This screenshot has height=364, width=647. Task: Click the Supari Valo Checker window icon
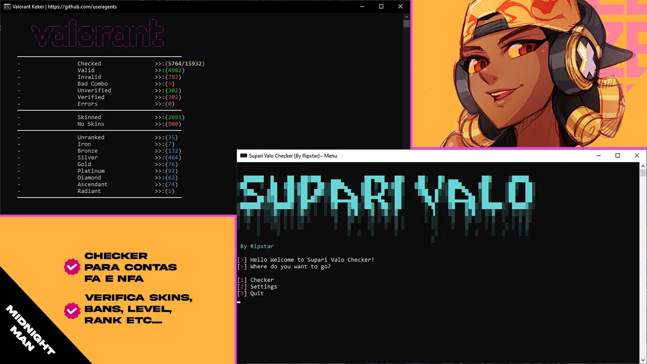(244, 156)
